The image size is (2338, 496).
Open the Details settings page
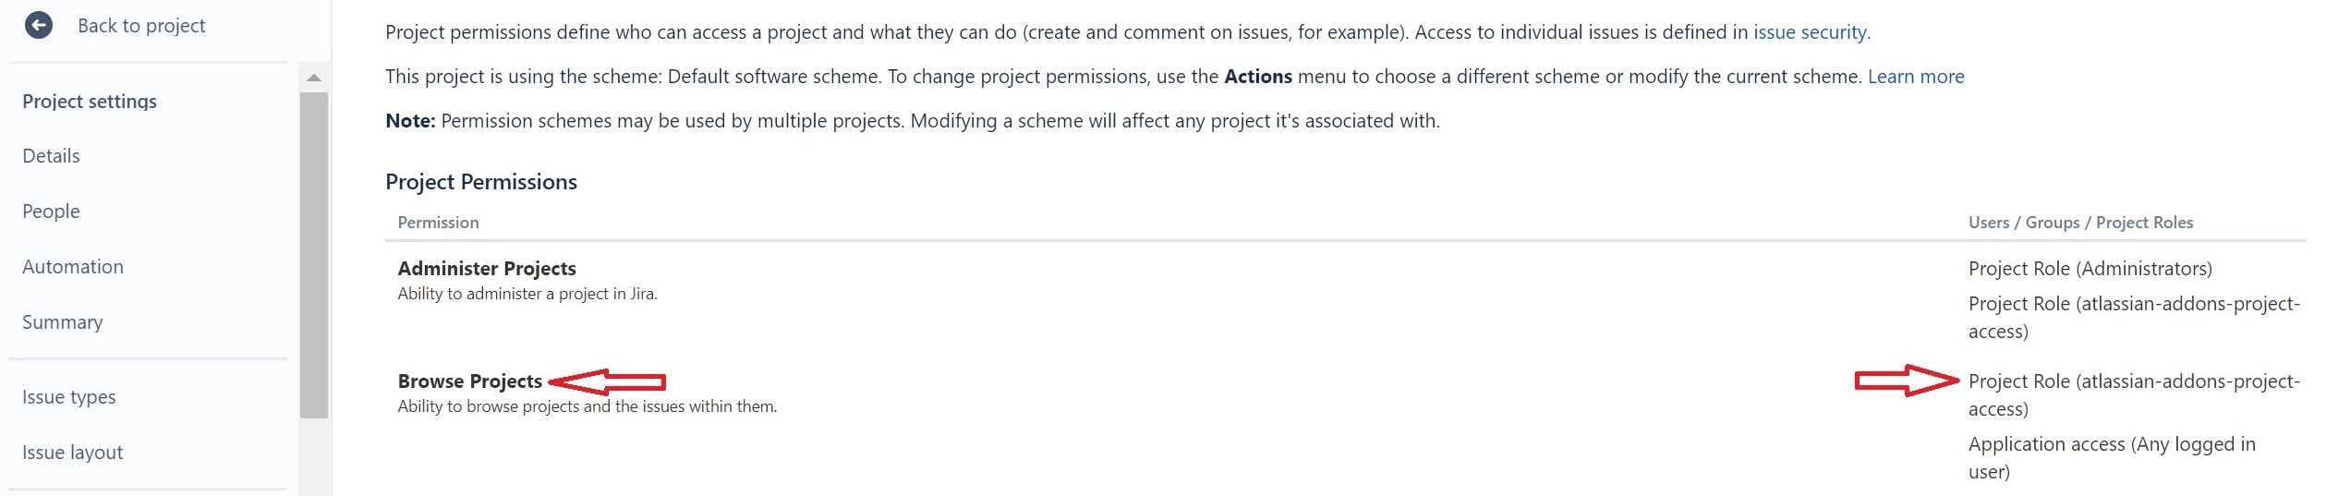point(51,156)
